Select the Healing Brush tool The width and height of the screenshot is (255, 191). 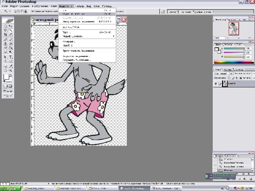point(6,39)
